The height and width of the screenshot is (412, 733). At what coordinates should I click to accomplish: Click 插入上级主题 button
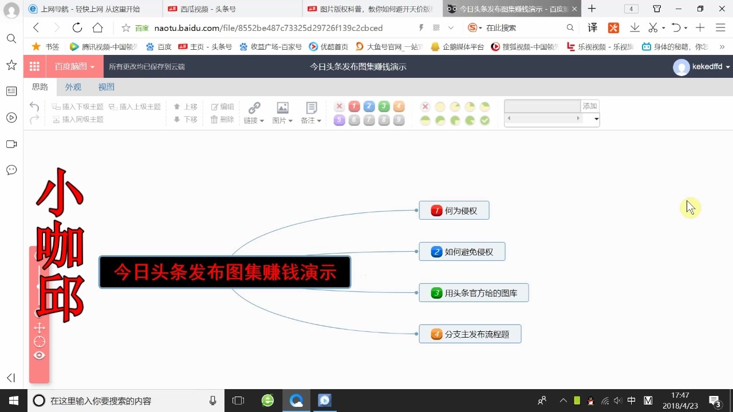click(135, 106)
